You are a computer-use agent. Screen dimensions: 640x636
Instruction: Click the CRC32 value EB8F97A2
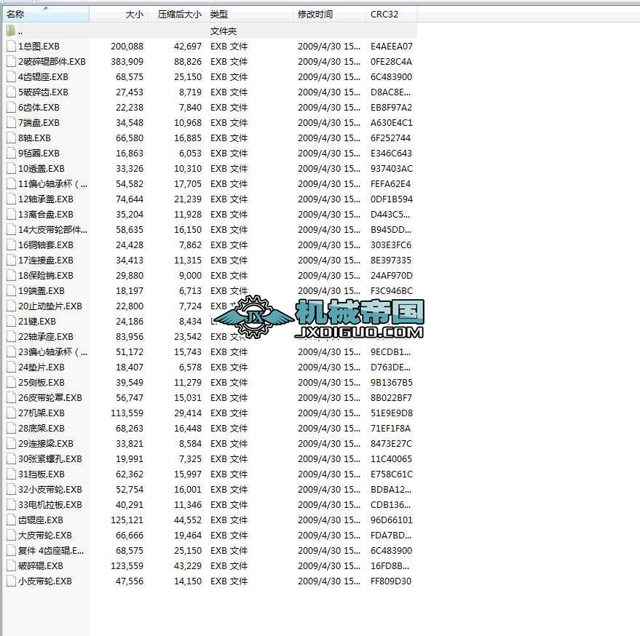coord(391,107)
